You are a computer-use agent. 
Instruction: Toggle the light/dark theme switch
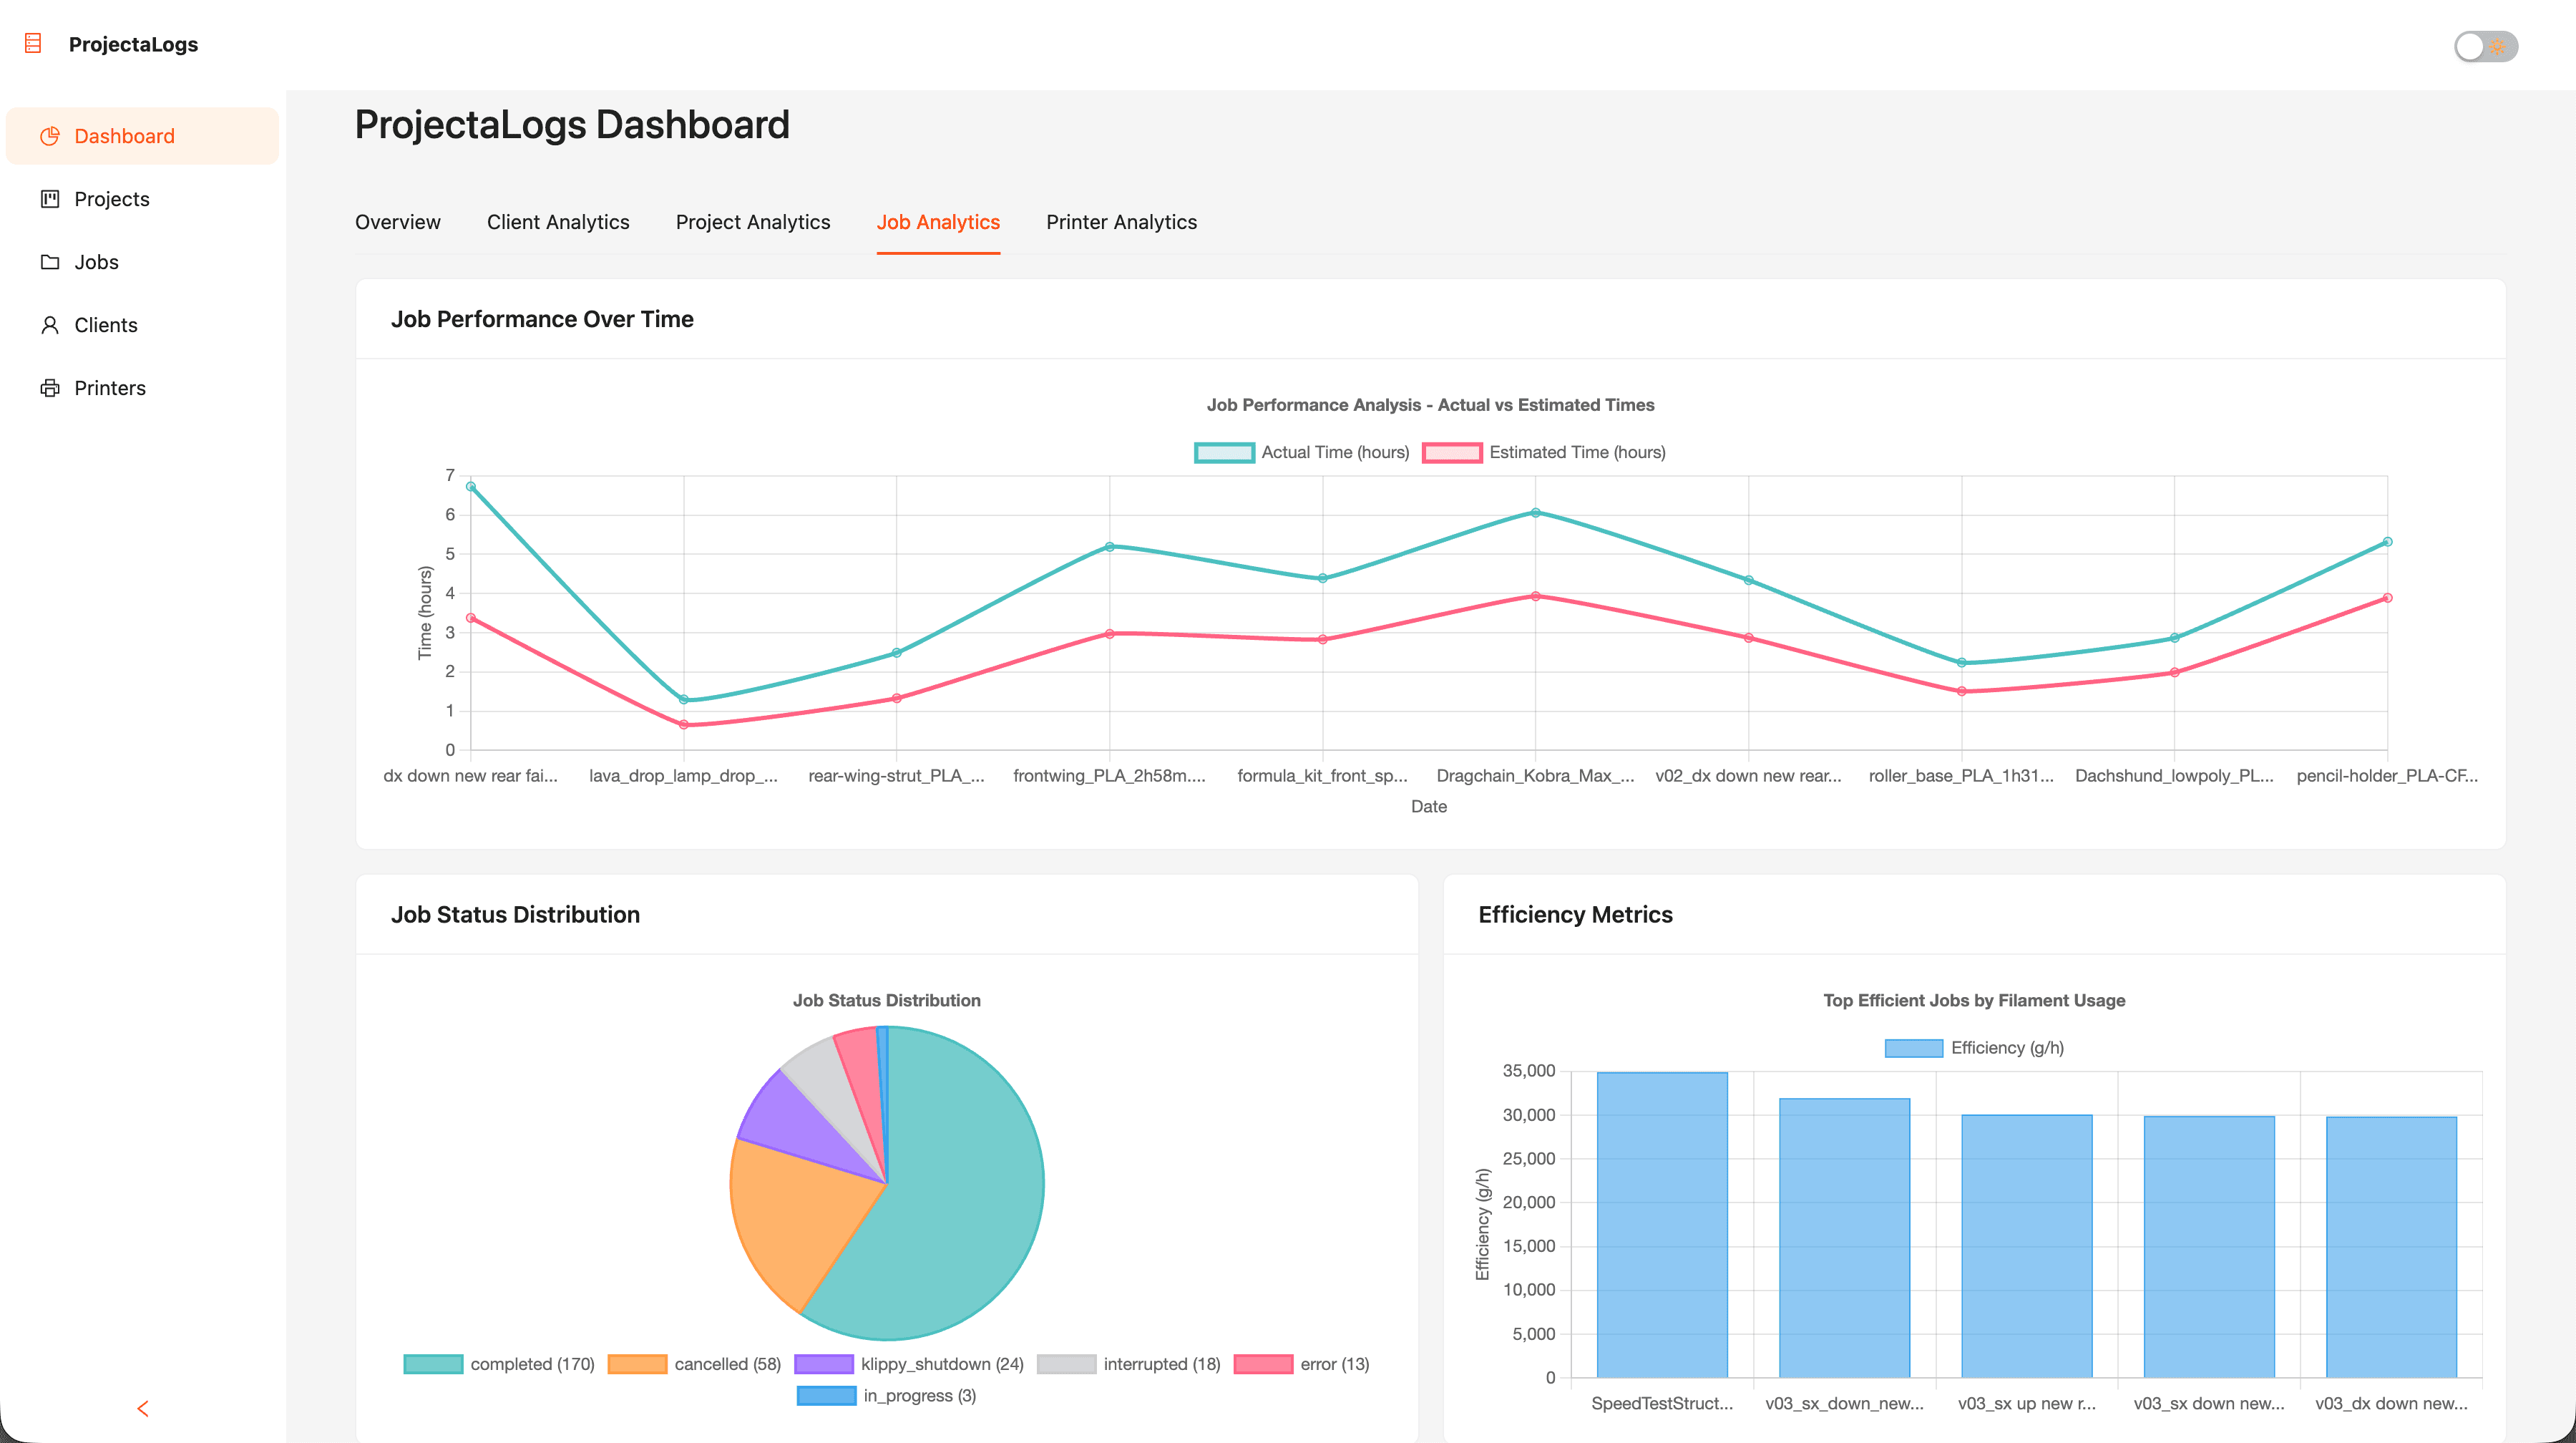click(x=2485, y=46)
